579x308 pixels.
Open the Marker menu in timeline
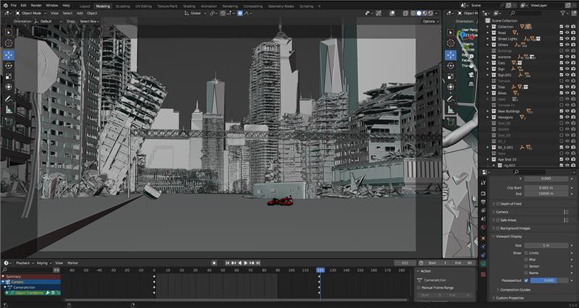(x=73, y=263)
